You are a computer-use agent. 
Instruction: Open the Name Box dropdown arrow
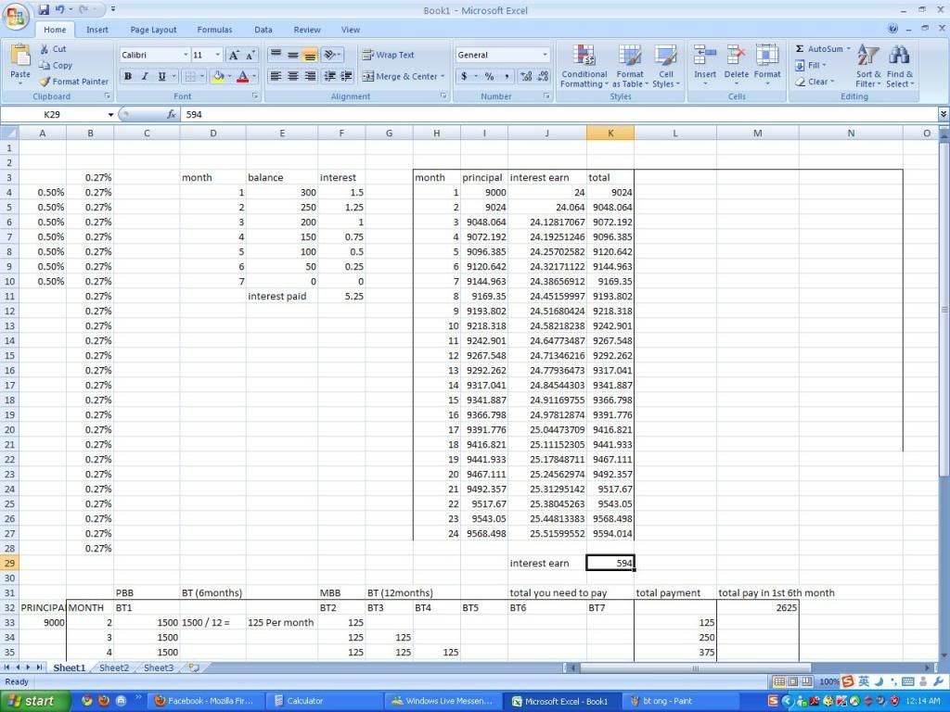pos(110,115)
